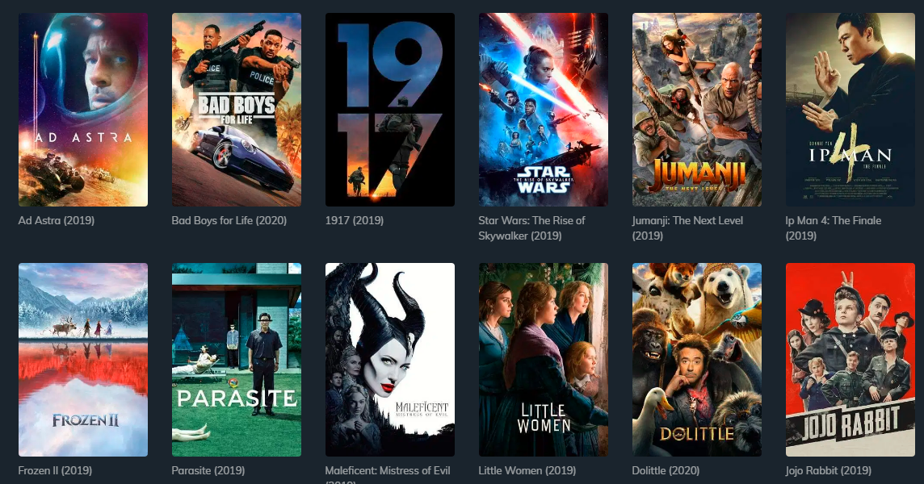
Task: Choose the Jojo Rabbit poster
Action: (x=850, y=360)
